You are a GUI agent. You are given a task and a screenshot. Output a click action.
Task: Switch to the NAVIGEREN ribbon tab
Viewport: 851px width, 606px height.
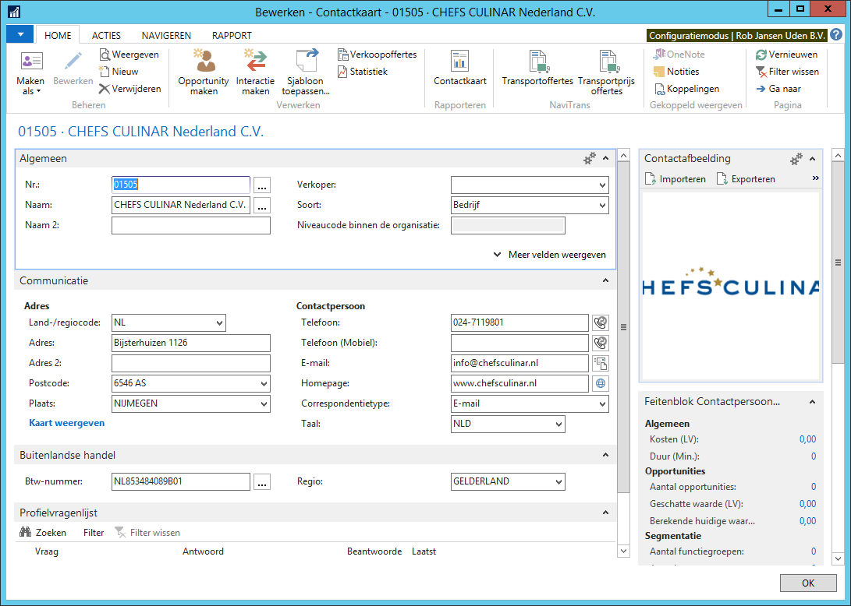click(x=166, y=35)
